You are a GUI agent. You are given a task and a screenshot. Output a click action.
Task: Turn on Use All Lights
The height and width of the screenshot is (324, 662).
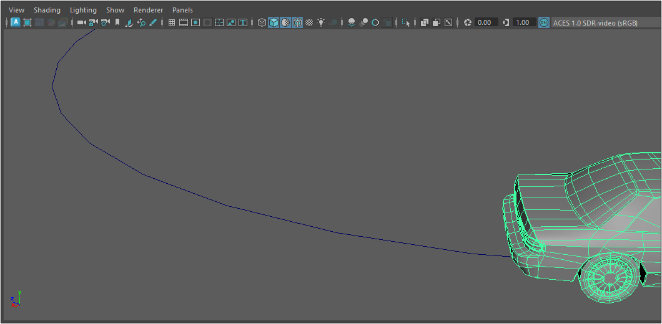[x=321, y=22]
